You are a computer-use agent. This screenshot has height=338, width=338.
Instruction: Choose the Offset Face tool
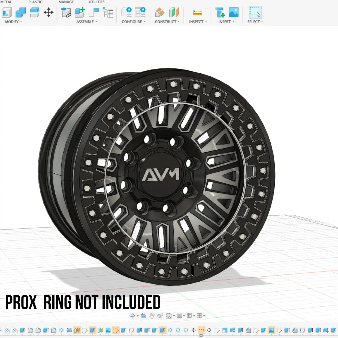(35, 13)
